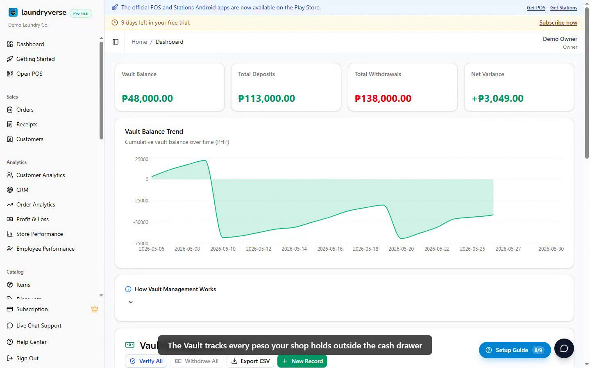The width and height of the screenshot is (590, 368).
Task: Click the Items box icon
Action: (x=10, y=285)
